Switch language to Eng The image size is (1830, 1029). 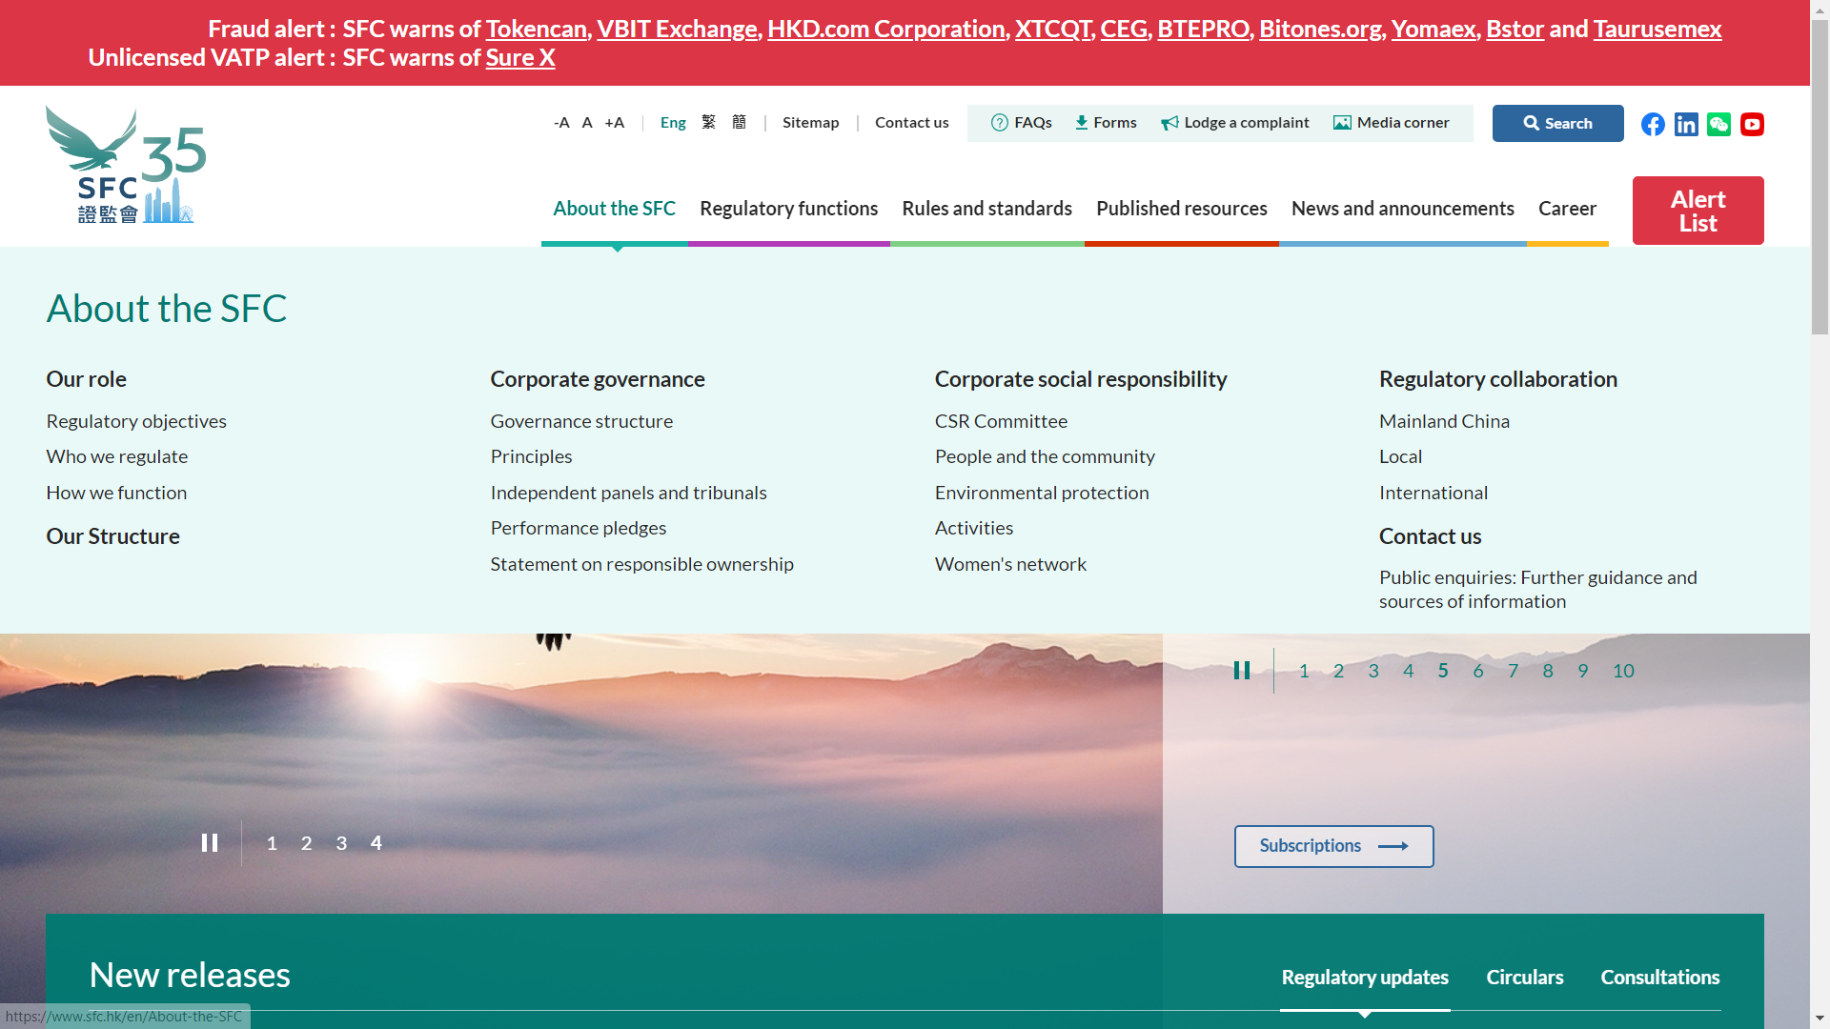point(673,122)
